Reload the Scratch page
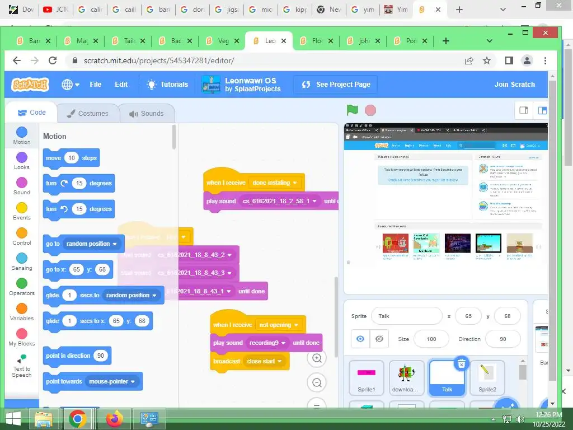The width and height of the screenshot is (573, 430). point(53,60)
